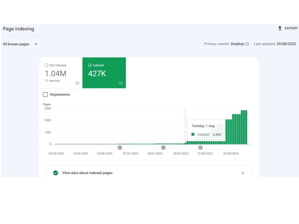Click the green check icon beside View data

(x=56, y=173)
